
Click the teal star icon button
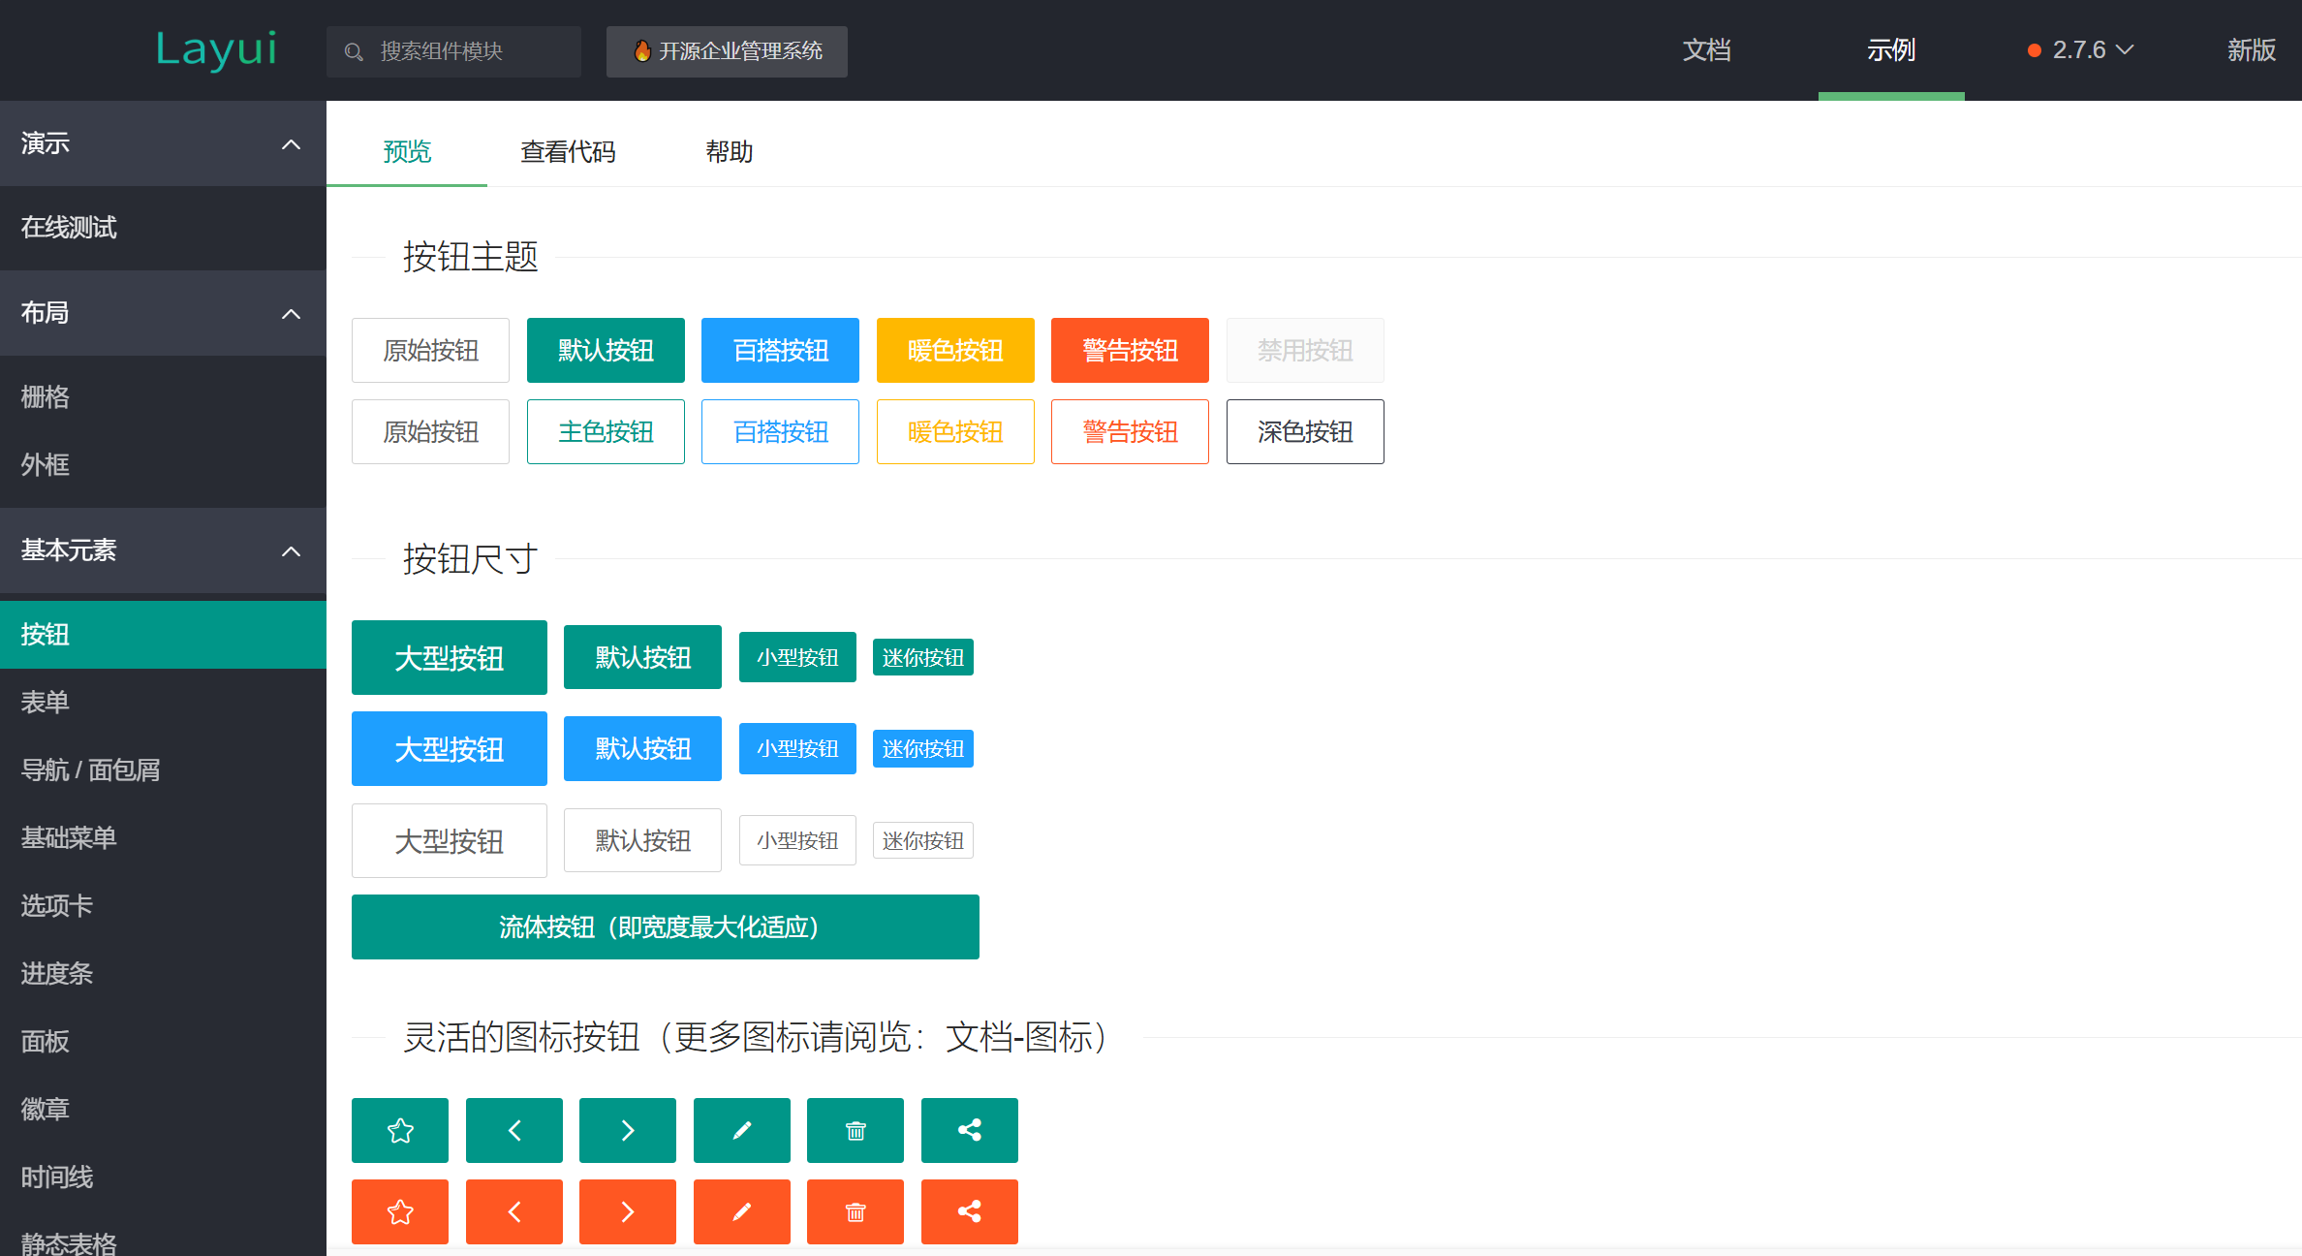tap(399, 1130)
